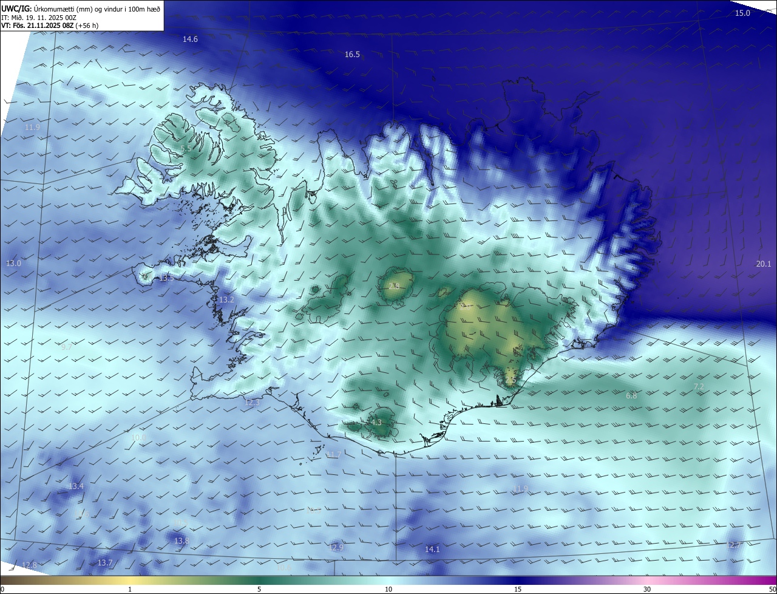Click the title text "UWC/IG: Úrkomumætti (mm) og vindur"
777x594 pixels.
click(x=80, y=9)
